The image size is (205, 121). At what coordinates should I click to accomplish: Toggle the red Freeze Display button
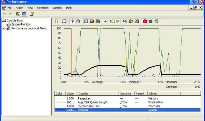(x=145, y=21)
